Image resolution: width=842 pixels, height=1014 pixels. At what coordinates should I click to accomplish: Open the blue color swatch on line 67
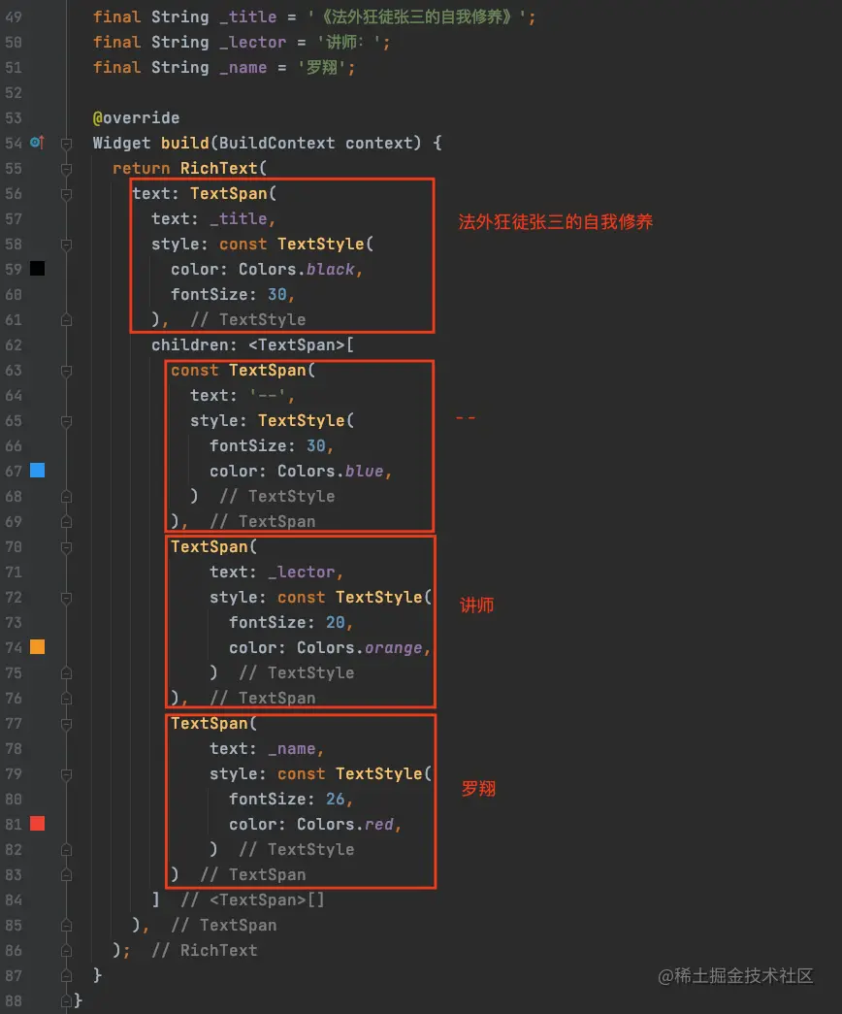[38, 471]
